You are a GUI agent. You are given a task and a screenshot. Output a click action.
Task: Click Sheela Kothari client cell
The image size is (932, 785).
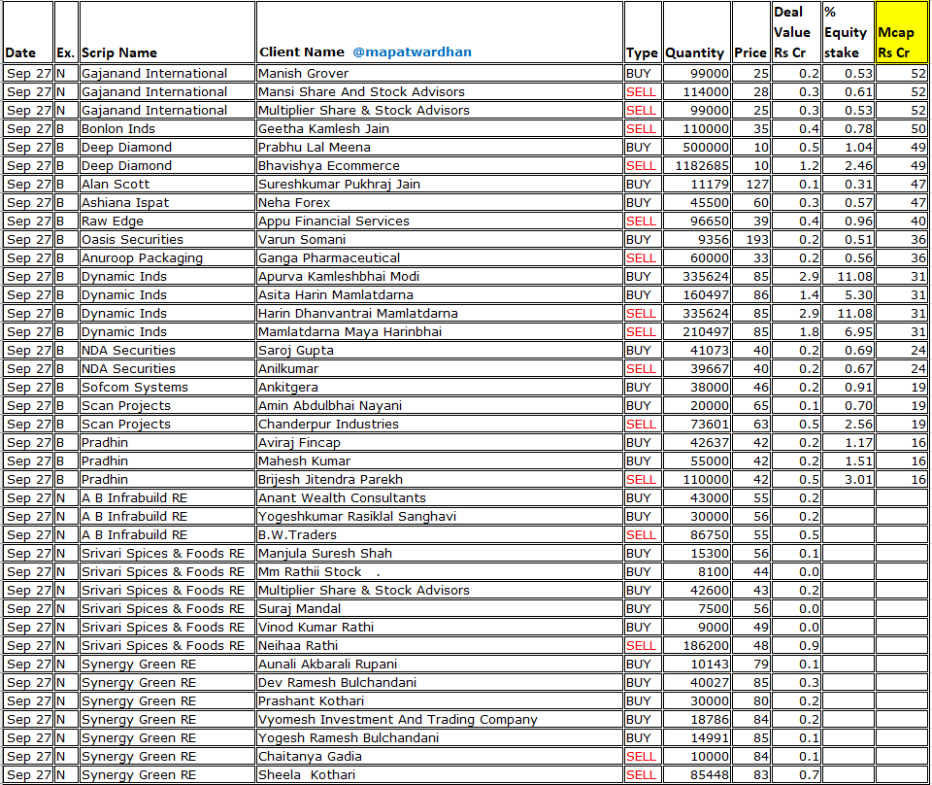(x=439, y=773)
